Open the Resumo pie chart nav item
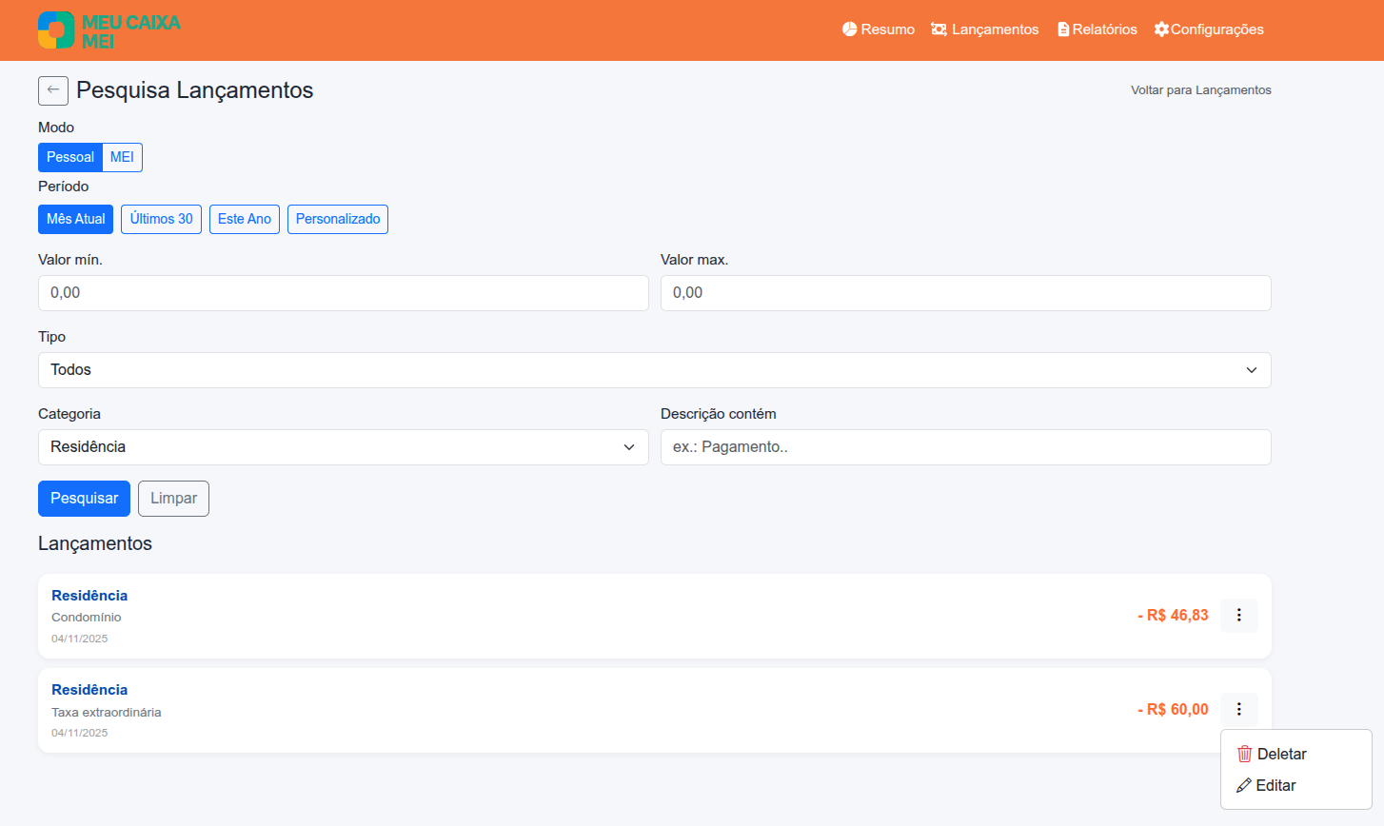This screenshot has width=1384, height=826. coord(878,29)
